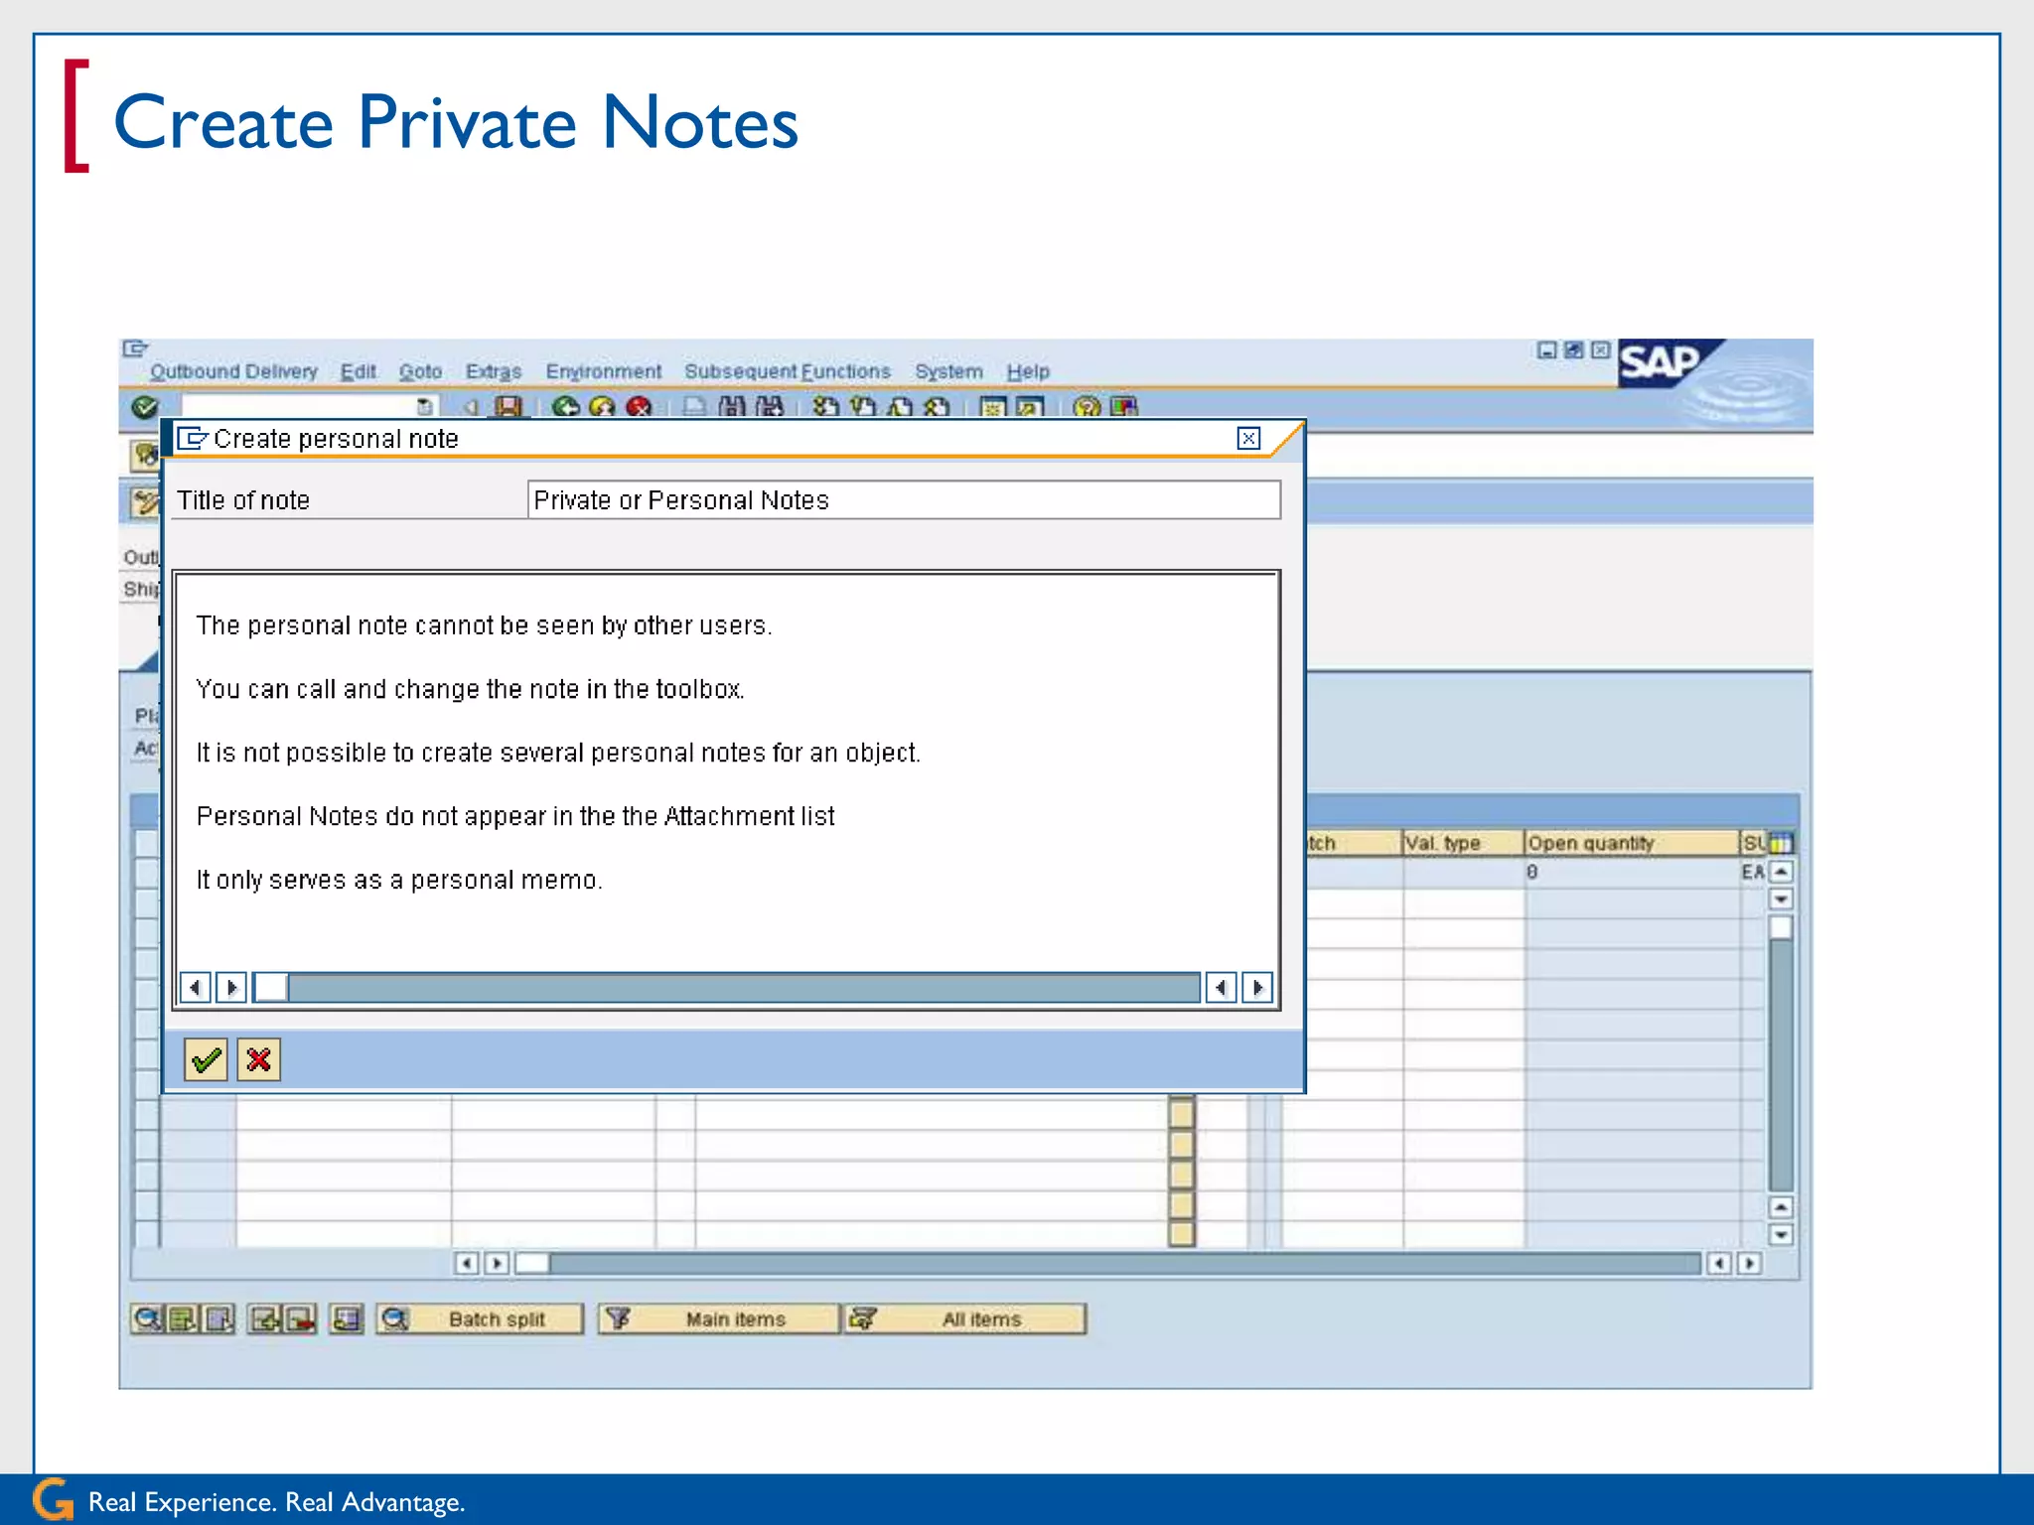Click the Create New Session icon
The height and width of the screenshot is (1525, 2034).
[x=993, y=407]
